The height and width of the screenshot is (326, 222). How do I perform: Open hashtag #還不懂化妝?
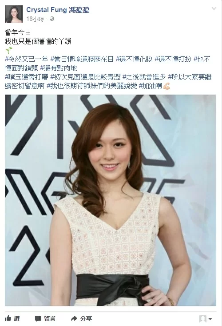(134, 59)
